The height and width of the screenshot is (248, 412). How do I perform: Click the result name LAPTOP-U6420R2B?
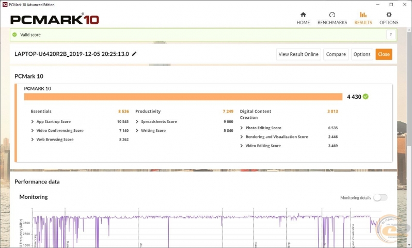click(72, 54)
